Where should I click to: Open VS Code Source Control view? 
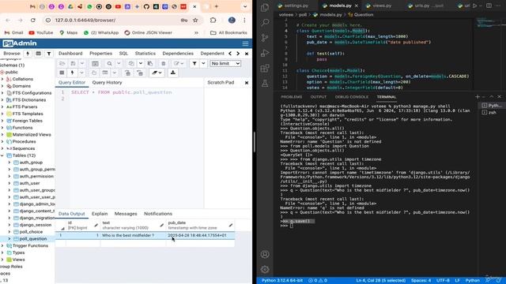click(x=265, y=38)
